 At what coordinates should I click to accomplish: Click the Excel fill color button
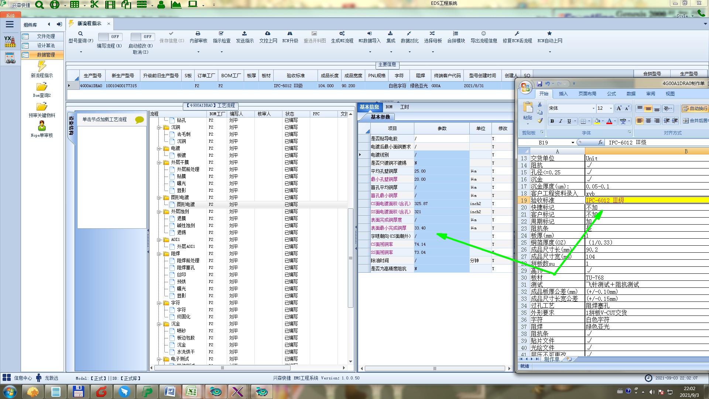tap(597, 121)
